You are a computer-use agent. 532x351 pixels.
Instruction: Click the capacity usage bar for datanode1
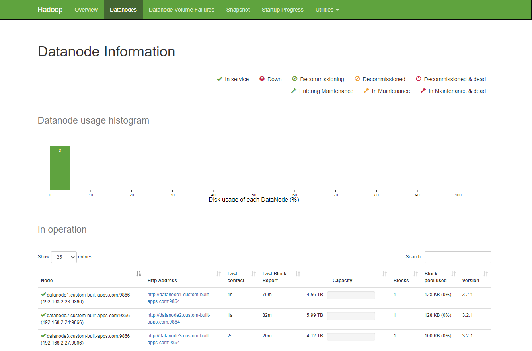point(351,295)
